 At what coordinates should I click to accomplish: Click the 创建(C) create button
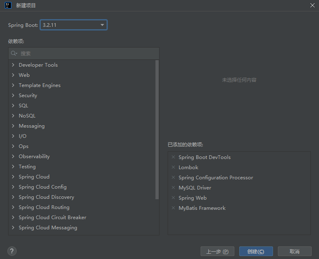coord(256,251)
